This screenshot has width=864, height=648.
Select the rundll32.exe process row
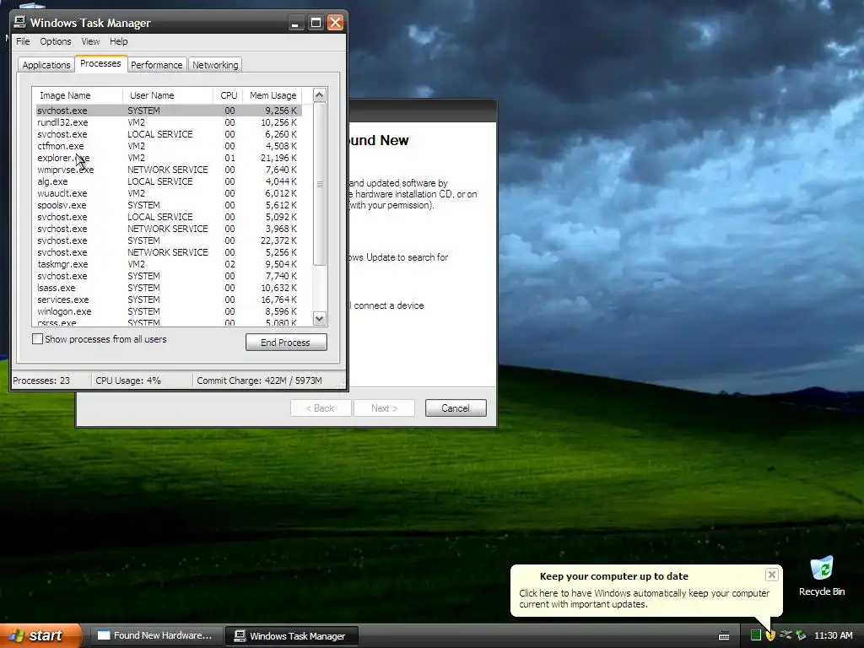click(168, 122)
